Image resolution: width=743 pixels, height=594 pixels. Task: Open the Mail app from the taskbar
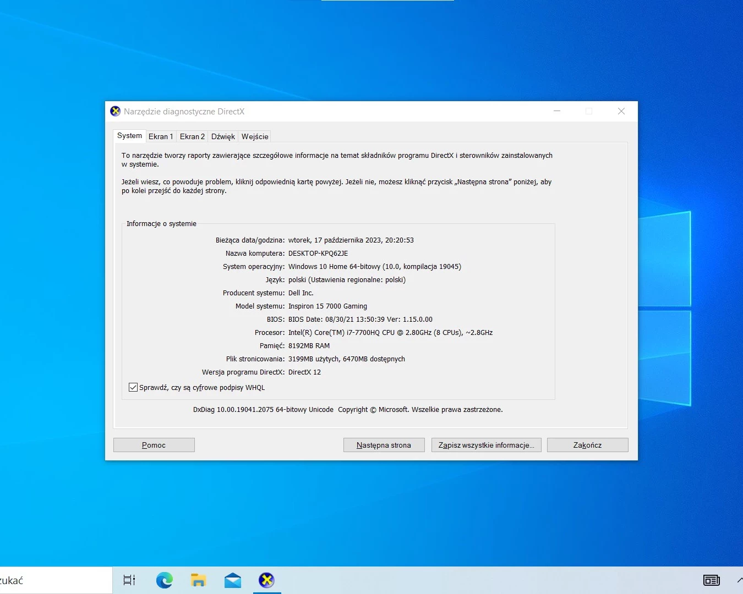pyautogui.click(x=233, y=580)
